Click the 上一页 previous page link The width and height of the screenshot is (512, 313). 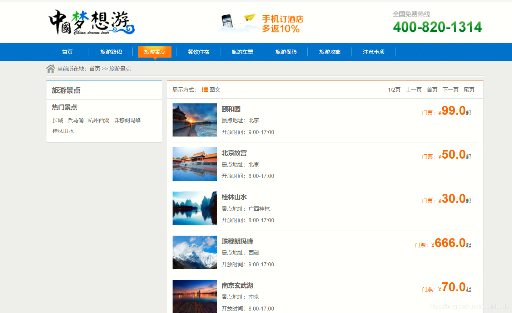[x=413, y=89]
